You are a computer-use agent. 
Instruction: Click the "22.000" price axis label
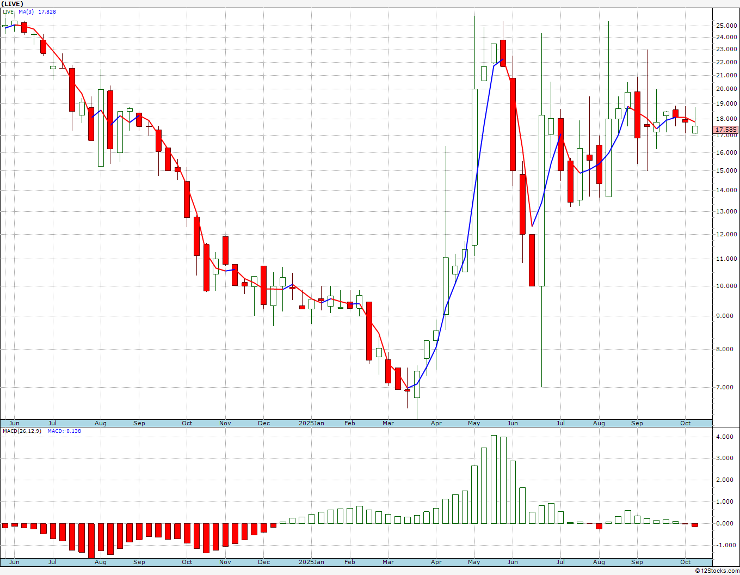point(727,62)
